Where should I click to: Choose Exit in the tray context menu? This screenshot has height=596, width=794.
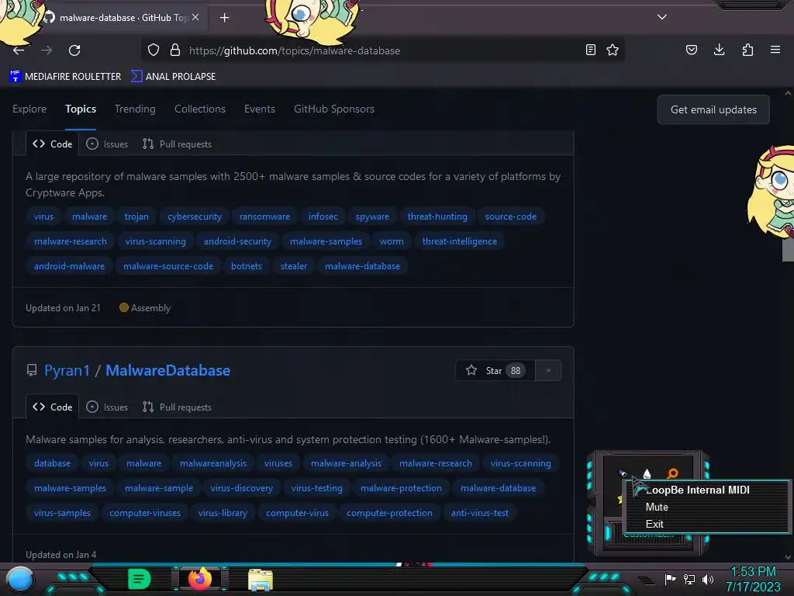point(654,524)
